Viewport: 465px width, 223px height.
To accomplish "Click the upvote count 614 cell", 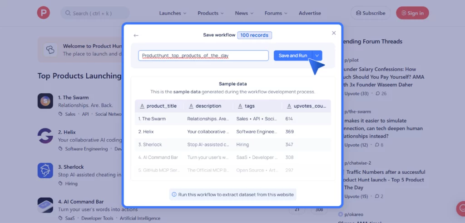I will [307, 119].
